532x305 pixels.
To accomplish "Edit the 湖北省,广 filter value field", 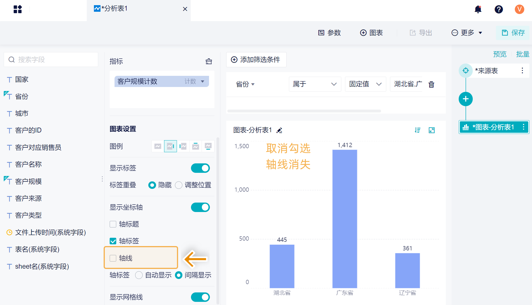I will click(x=406, y=84).
